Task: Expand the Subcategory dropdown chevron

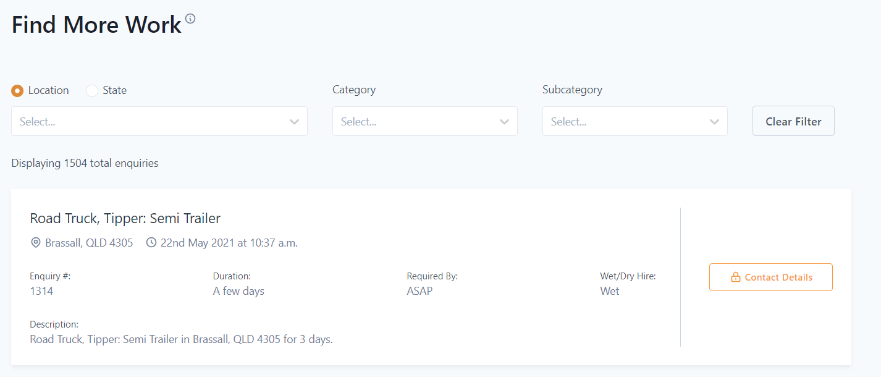Action: tap(714, 122)
